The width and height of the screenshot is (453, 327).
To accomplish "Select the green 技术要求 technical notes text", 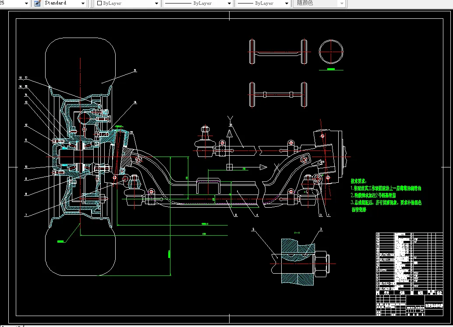I will [386, 195].
